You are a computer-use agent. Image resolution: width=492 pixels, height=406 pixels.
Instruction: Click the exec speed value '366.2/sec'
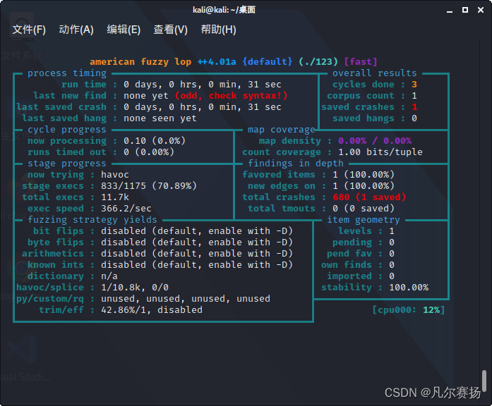(x=126, y=209)
